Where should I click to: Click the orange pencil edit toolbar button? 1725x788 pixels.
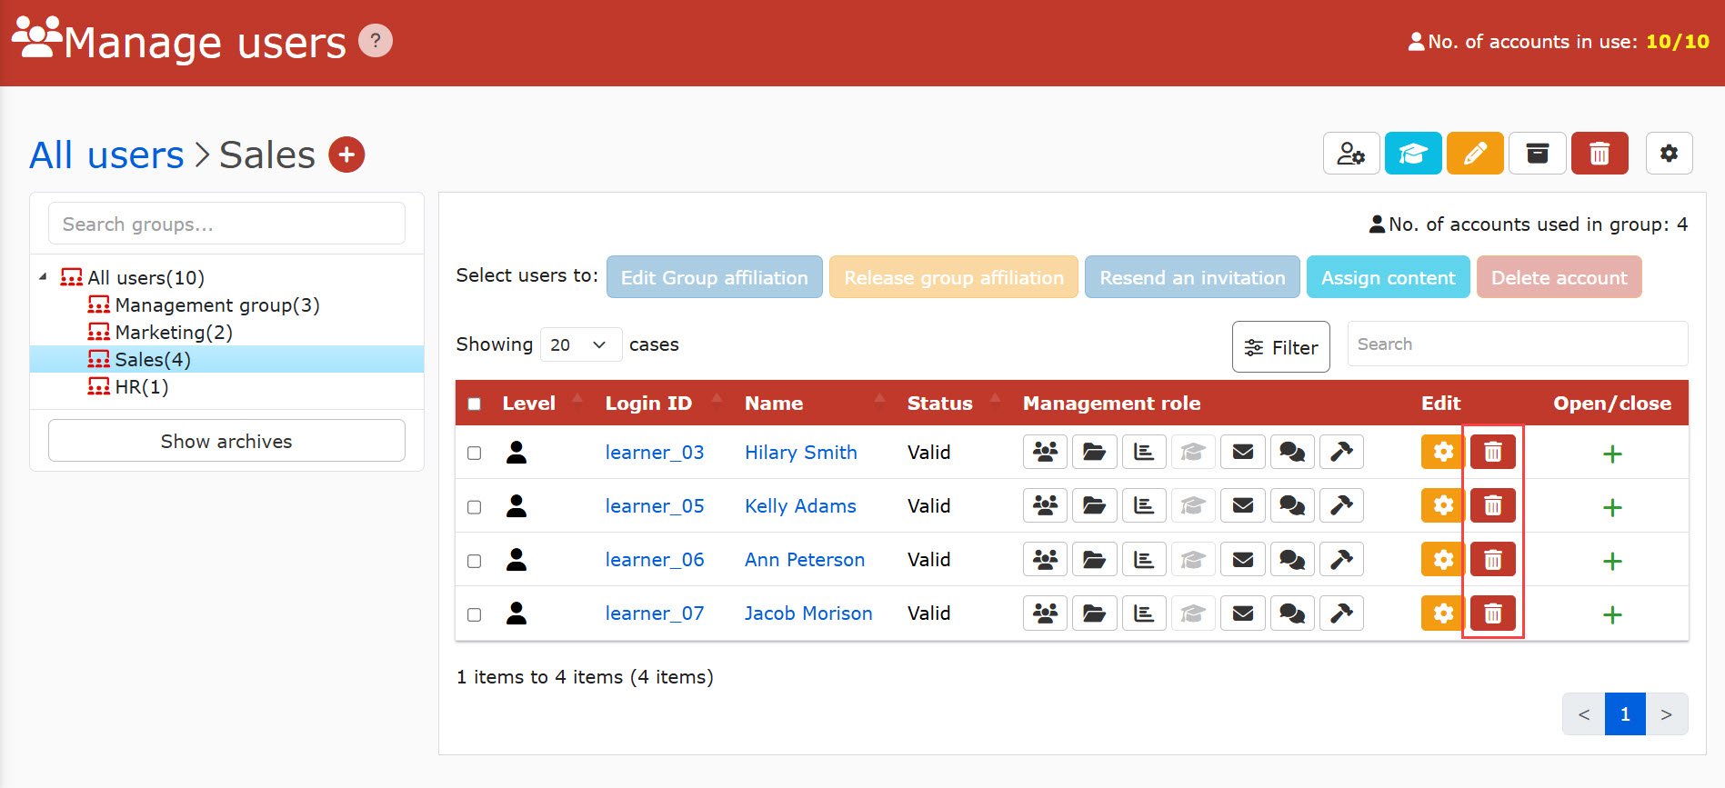pos(1475,154)
